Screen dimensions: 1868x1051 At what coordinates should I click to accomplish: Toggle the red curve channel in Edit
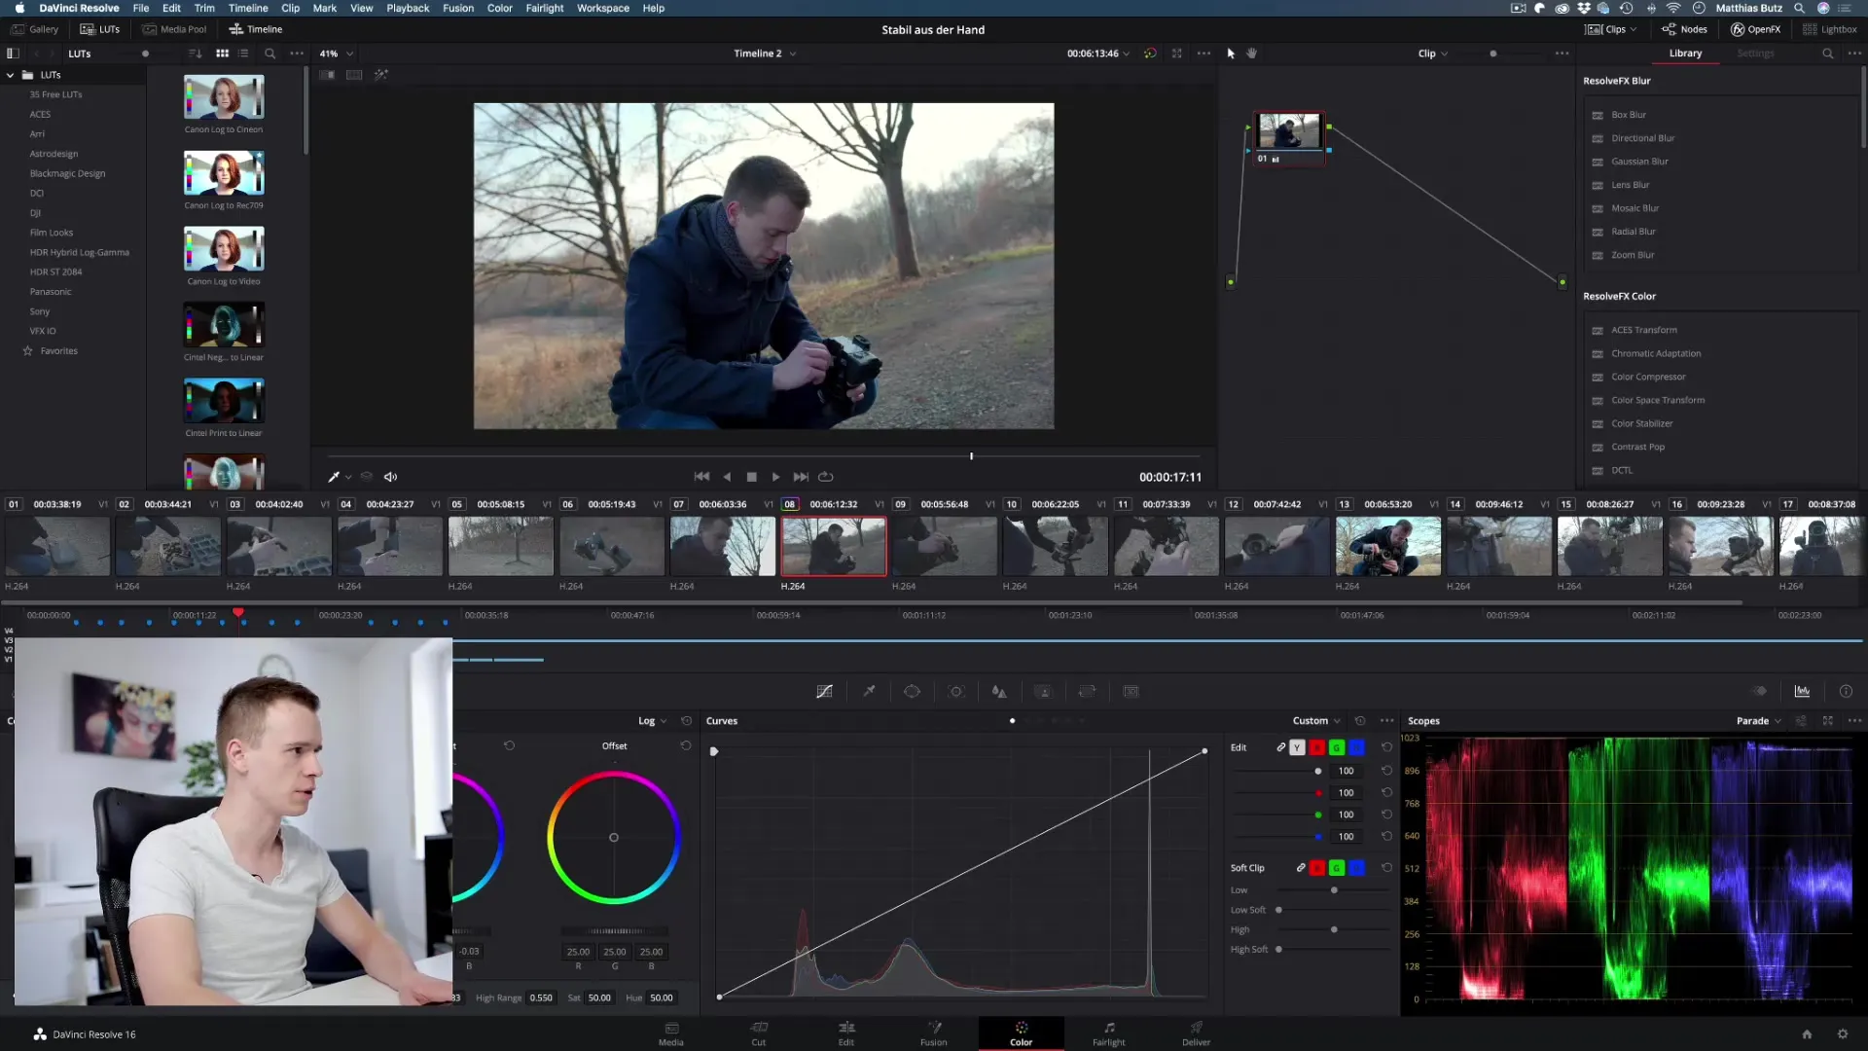point(1317,747)
